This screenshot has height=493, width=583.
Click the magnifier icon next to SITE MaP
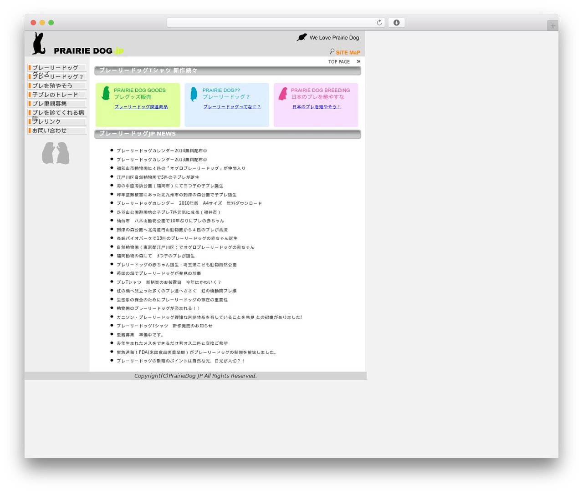tap(332, 52)
